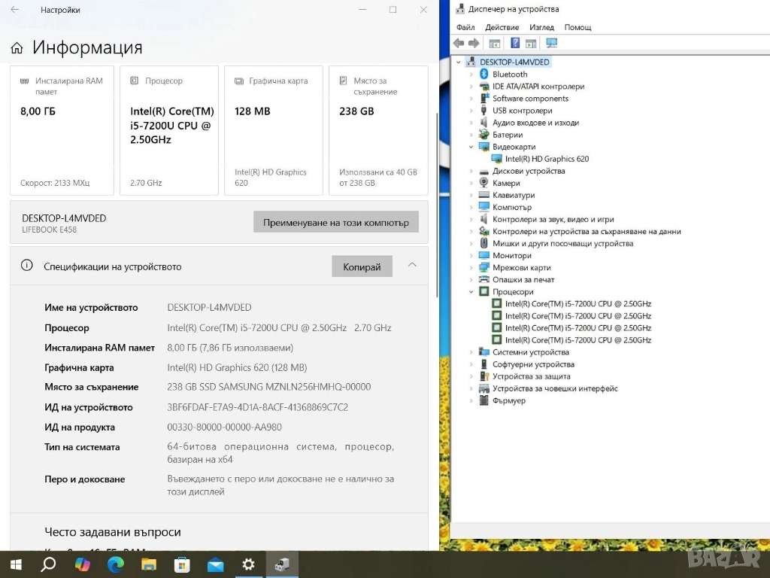Click the Settings back arrow icon
The height and width of the screenshot is (578, 770).
pos(15,10)
